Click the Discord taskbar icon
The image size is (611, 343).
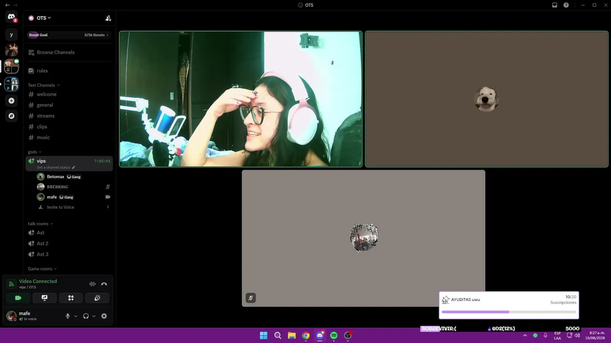(320, 335)
